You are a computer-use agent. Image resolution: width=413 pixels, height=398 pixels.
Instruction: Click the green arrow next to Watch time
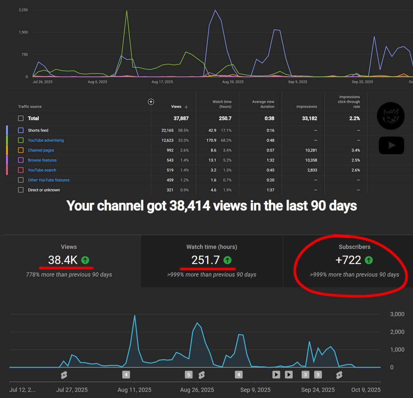click(228, 260)
